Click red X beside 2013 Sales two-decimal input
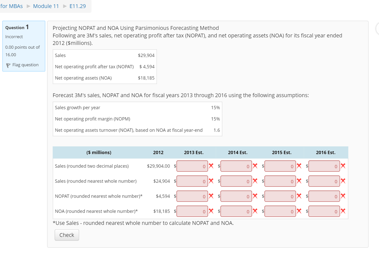This screenshot has width=379, height=253. (211, 166)
